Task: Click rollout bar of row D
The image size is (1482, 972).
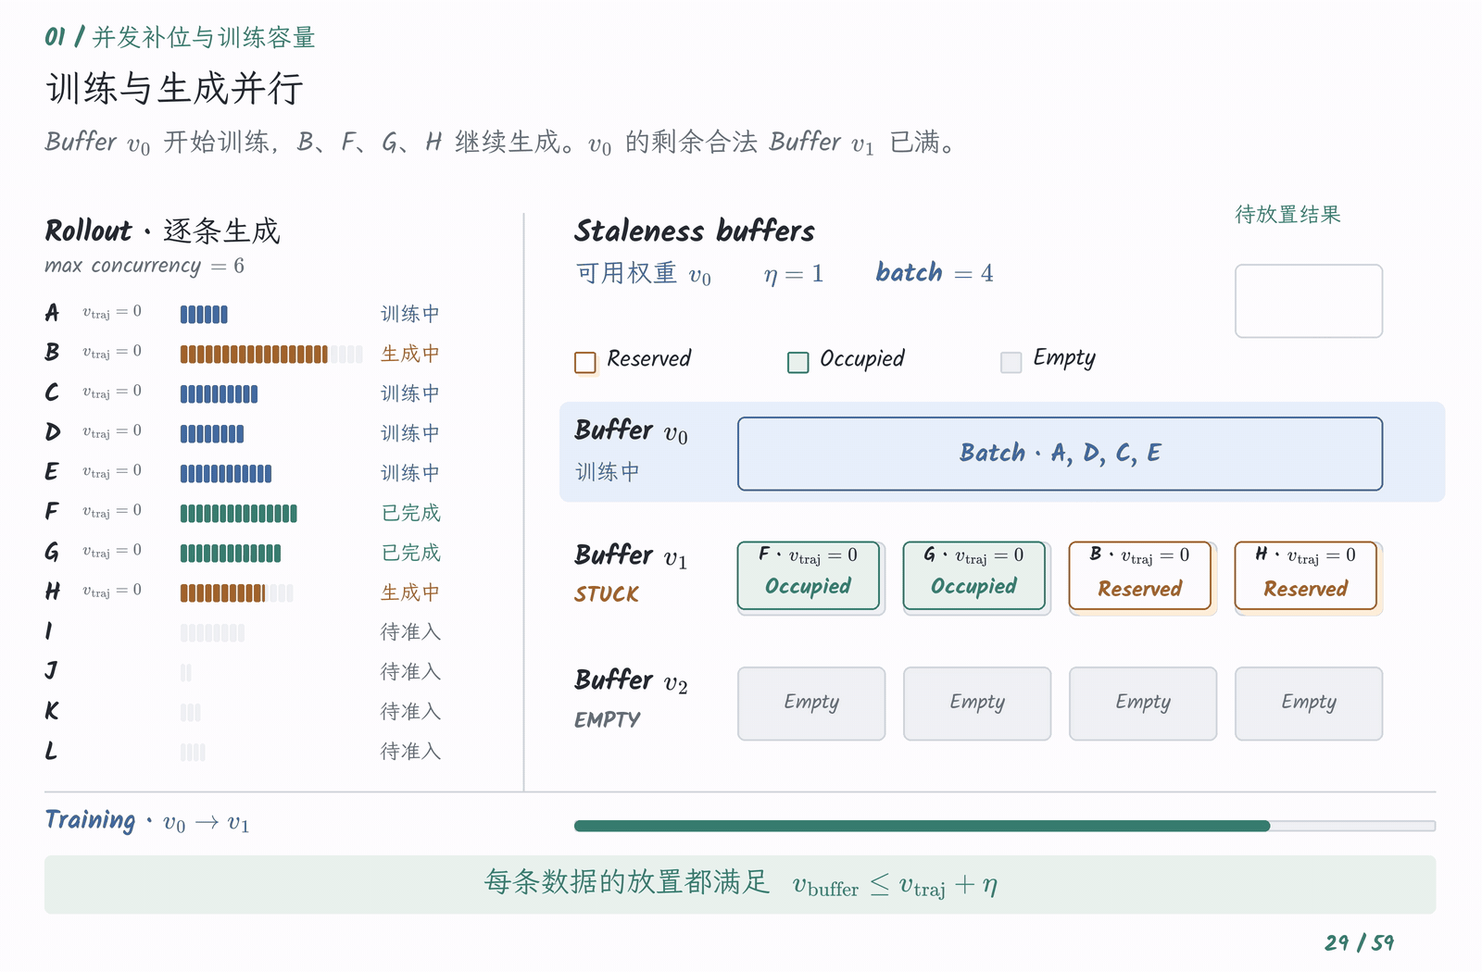Action: pyautogui.click(x=212, y=434)
